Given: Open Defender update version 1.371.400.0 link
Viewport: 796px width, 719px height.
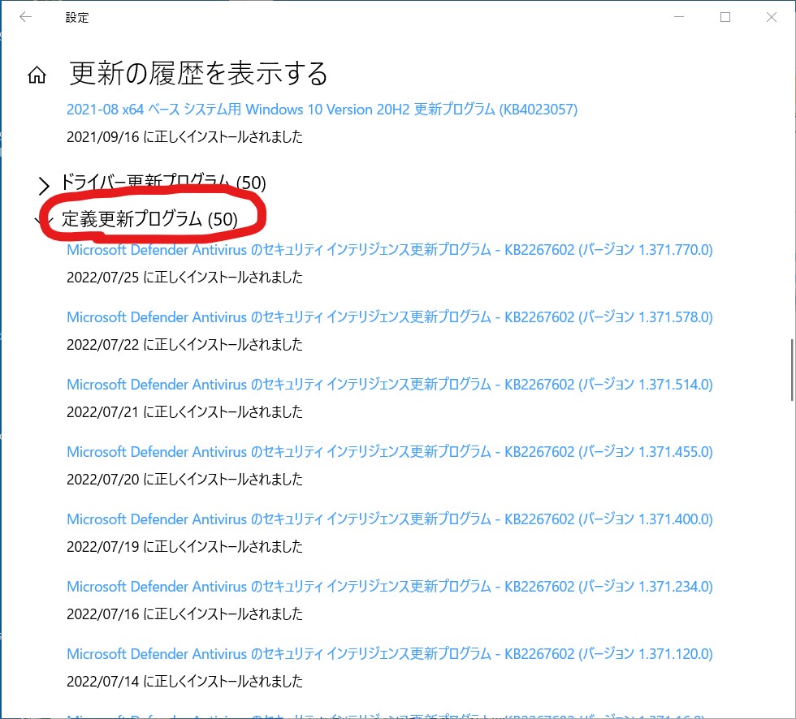Looking at the screenshot, I should tap(390, 519).
